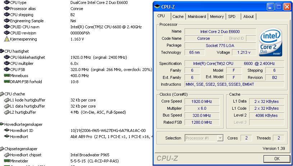Click the Version 1.39 label
Image resolution: width=293 pixels, height=166 pixels.
pyautogui.click(x=274, y=148)
